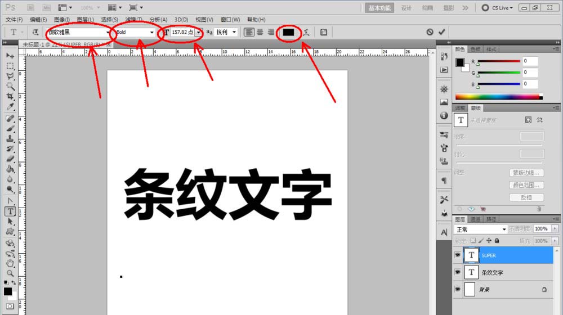Toggle lock all for layer

[497, 241]
